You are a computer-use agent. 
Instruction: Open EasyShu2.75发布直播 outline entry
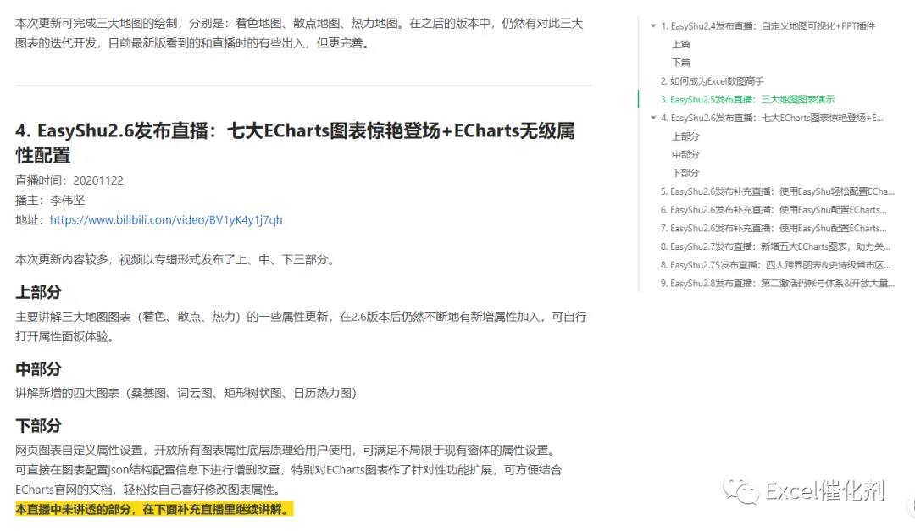point(775,265)
